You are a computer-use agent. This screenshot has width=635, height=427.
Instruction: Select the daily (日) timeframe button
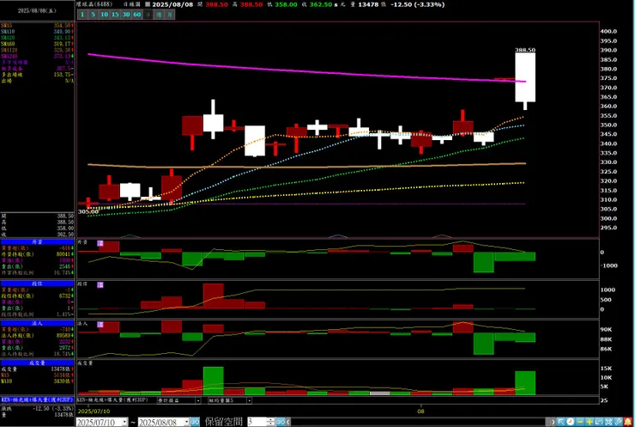[x=148, y=15]
